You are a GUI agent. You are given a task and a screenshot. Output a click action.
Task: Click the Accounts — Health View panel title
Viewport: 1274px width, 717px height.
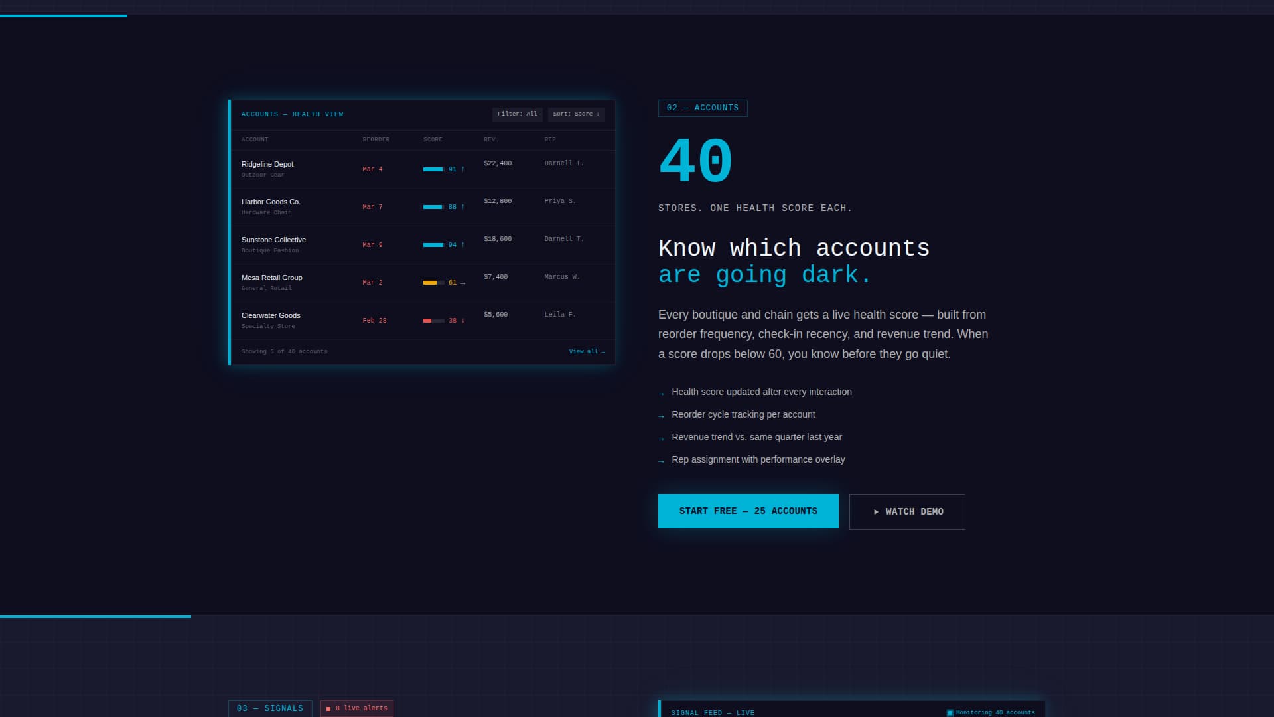(292, 114)
